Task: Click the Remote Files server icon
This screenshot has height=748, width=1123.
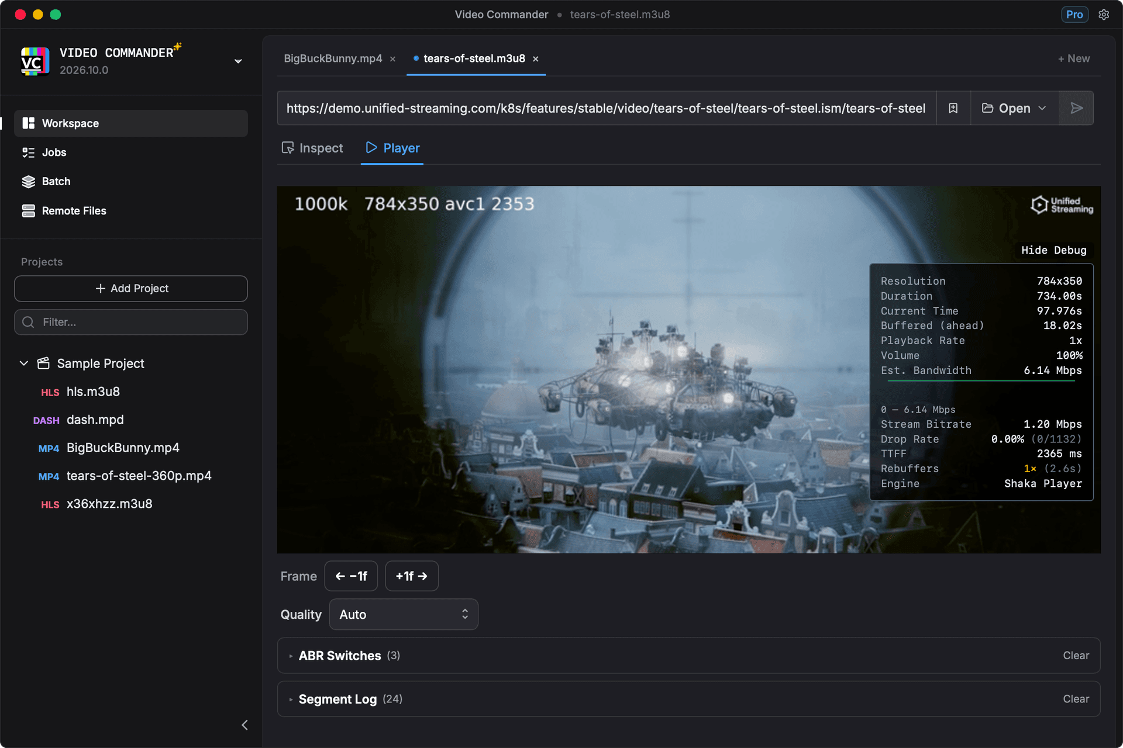Action: (28, 211)
